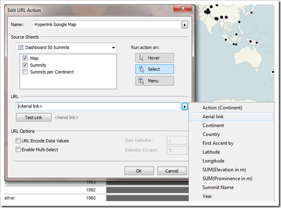Click the Hover button
Viewport: 281px width, 208px height.
point(155,58)
